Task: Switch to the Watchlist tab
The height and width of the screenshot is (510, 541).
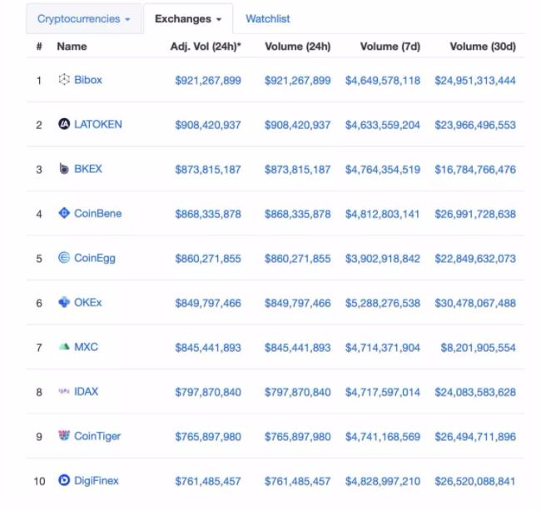Action: (x=268, y=19)
